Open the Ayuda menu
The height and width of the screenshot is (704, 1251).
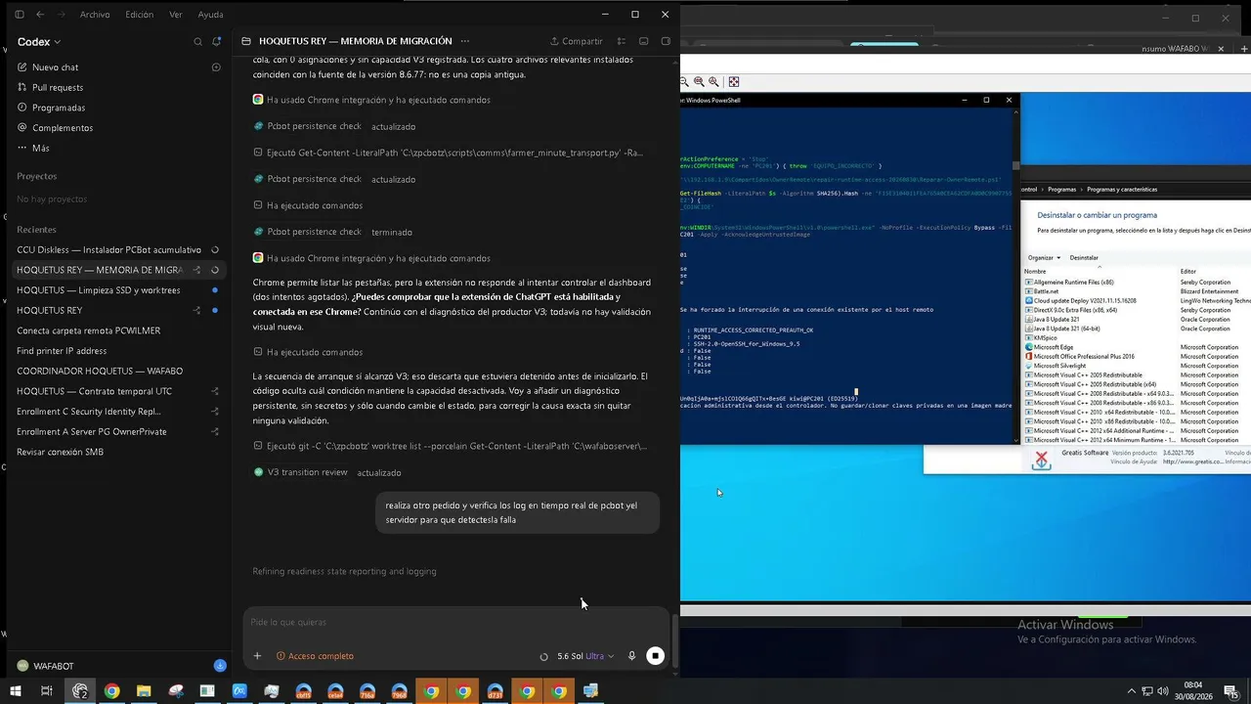tap(210, 15)
